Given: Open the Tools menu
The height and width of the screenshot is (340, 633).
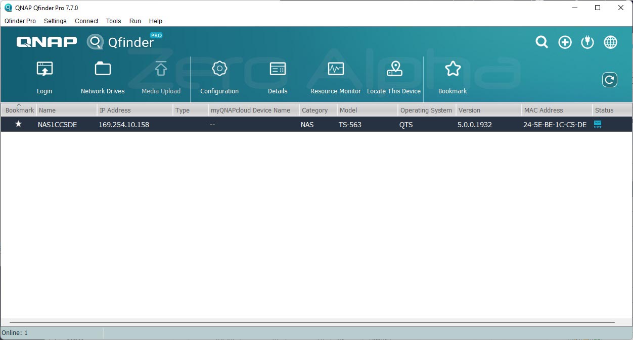Looking at the screenshot, I should pos(113,21).
